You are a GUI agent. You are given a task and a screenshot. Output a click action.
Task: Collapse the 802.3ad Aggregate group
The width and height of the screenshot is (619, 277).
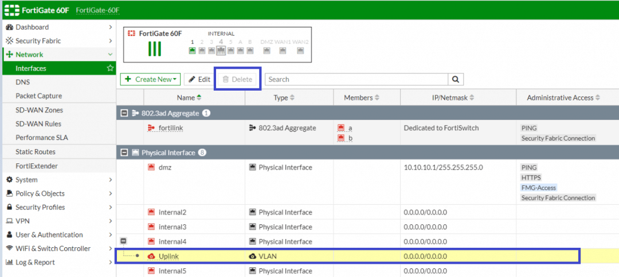(124, 114)
